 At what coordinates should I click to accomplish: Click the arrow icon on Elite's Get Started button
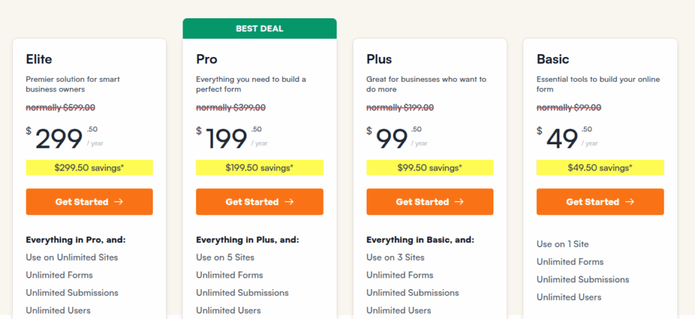pos(119,202)
